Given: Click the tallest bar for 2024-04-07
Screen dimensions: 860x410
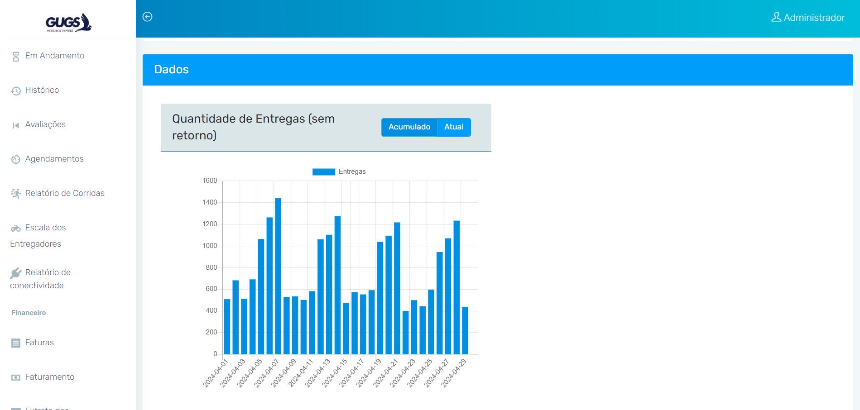Looking at the screenshot, I should (278, 276).
